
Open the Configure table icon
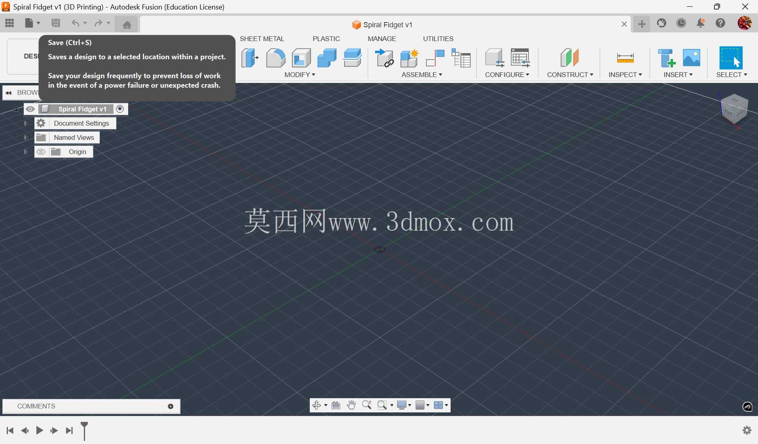tap(520, 58)
